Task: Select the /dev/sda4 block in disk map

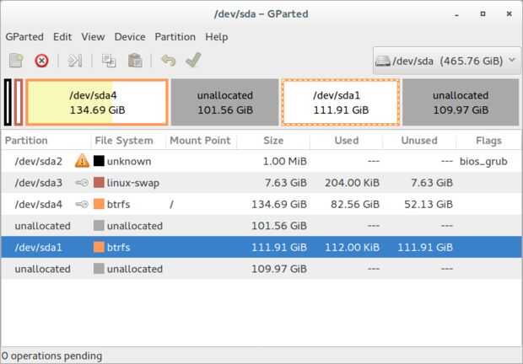Action: (97, 102)
